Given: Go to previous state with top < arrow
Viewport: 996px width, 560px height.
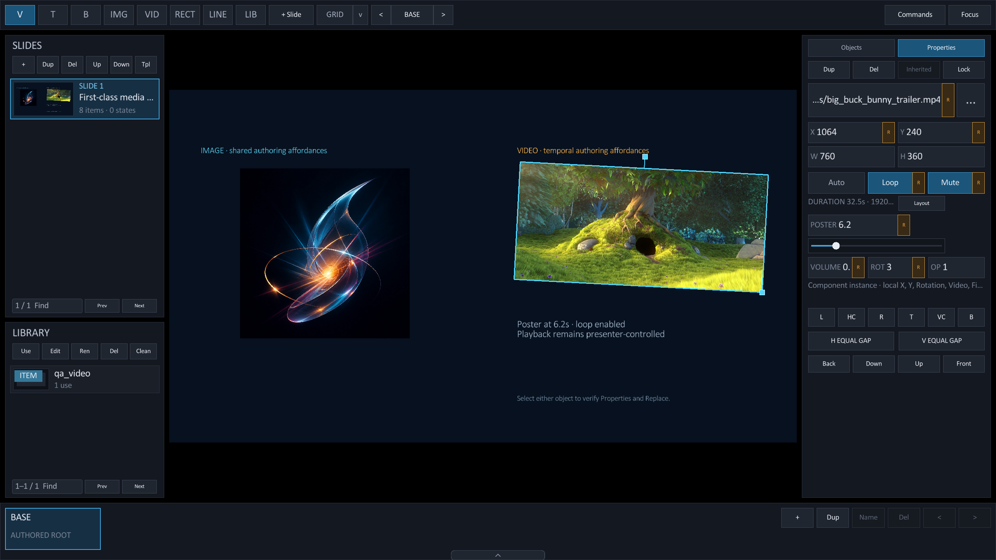Looking at the screenshot, I should (381, 15).
